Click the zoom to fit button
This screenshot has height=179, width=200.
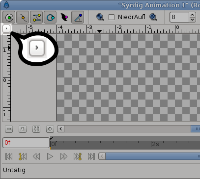click(x=36, y=129)
